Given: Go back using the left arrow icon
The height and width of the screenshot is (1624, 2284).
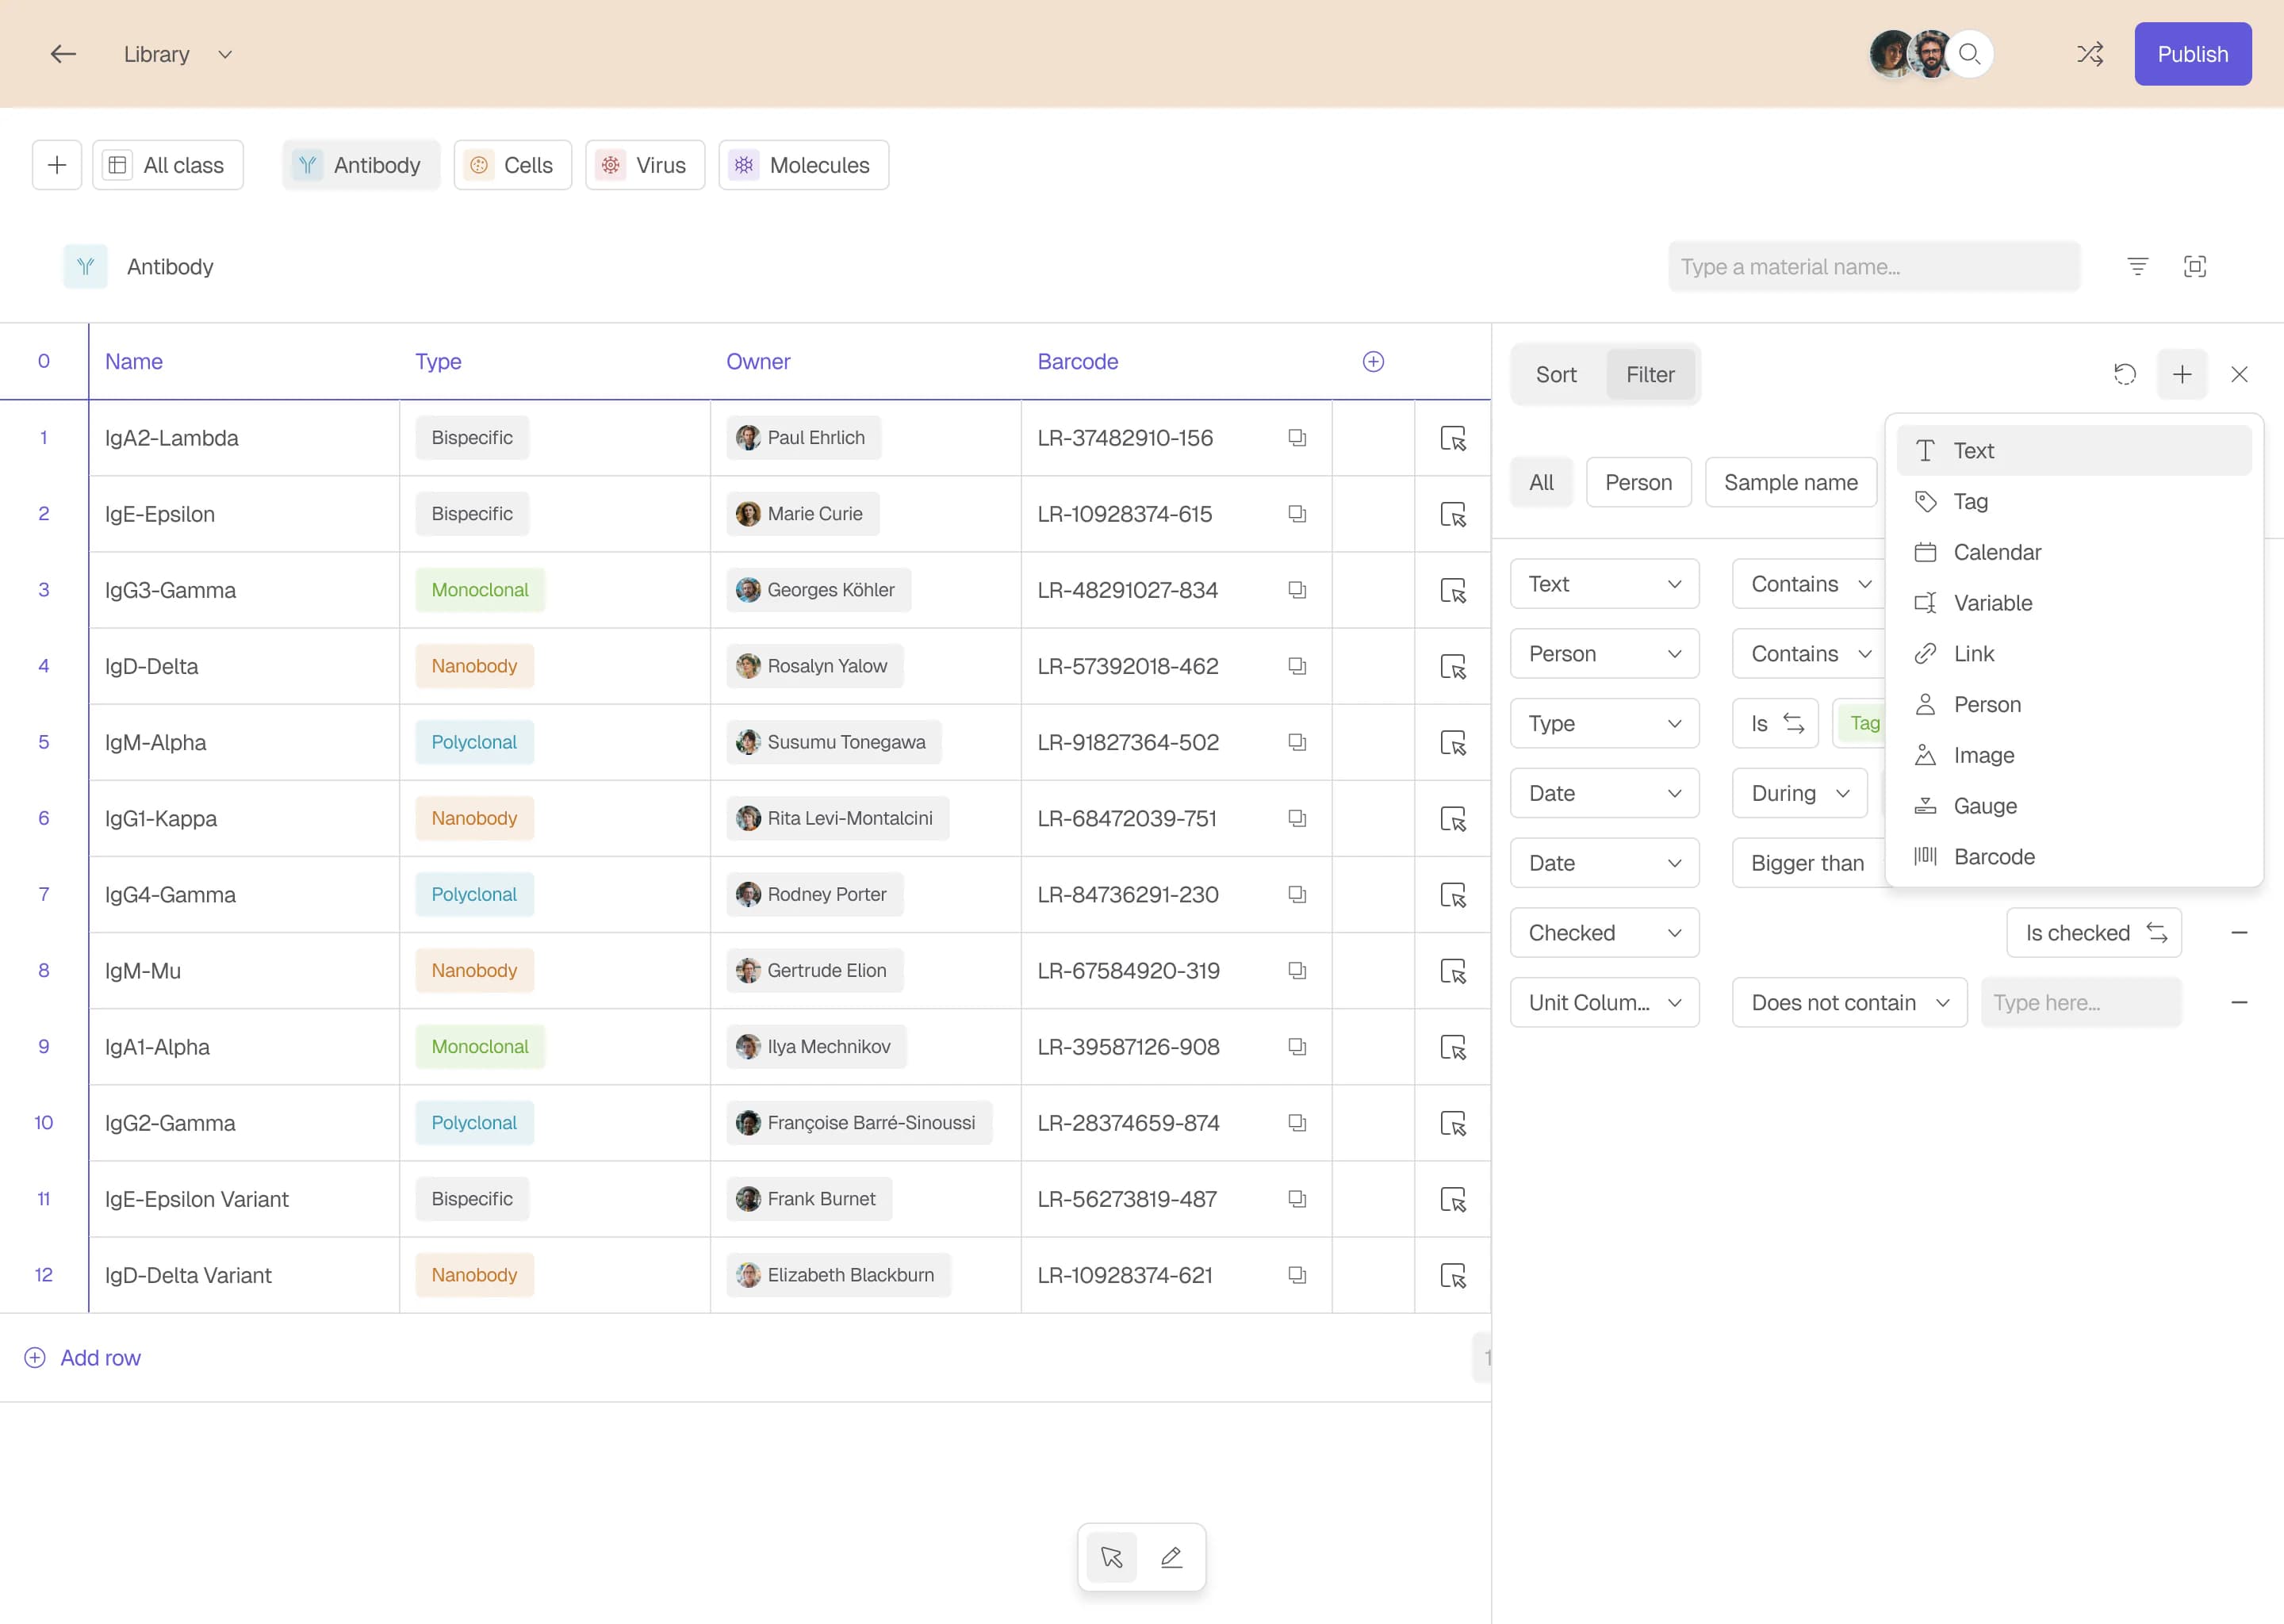Looking at the screenshot, I should pyautogui.click(x=63, y=54).
